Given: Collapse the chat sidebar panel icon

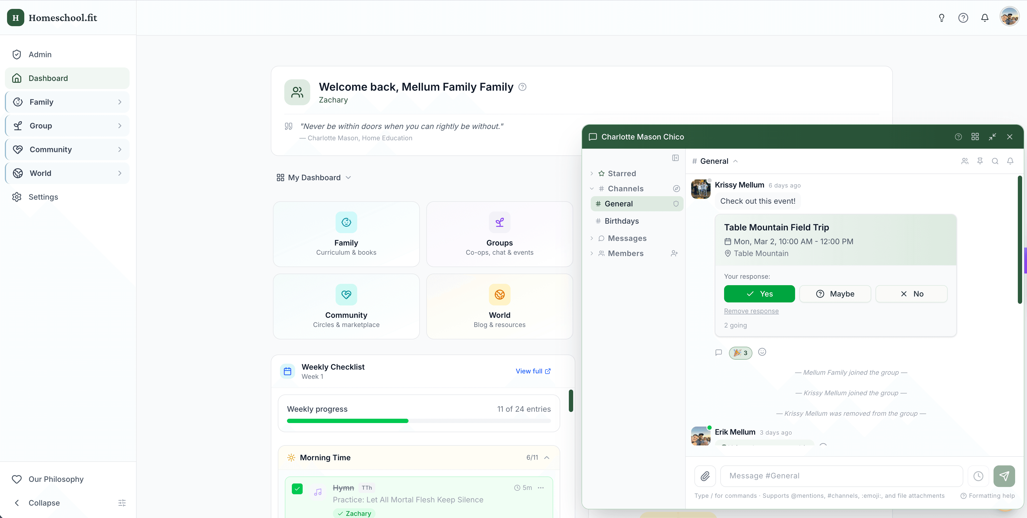Looking at the screenshot, I should pyautogui.click(x=675, y=158).
